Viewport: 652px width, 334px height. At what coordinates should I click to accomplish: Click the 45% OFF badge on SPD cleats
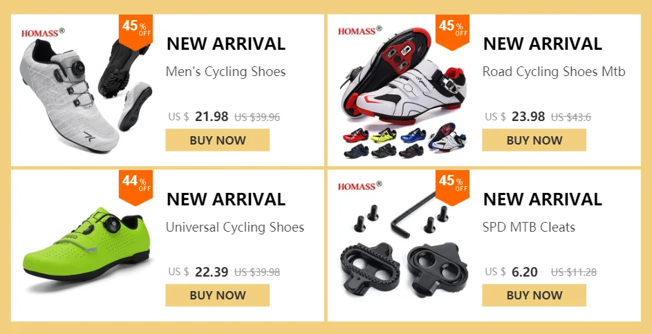pos(452,186)
